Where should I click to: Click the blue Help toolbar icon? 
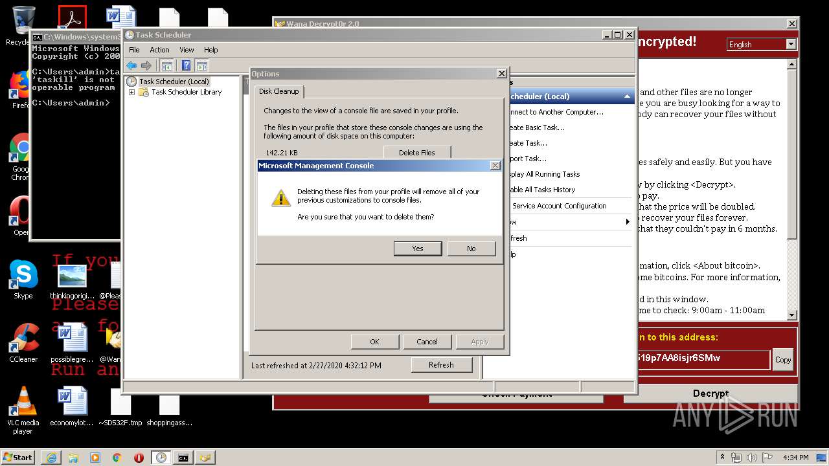pos(187,65)
